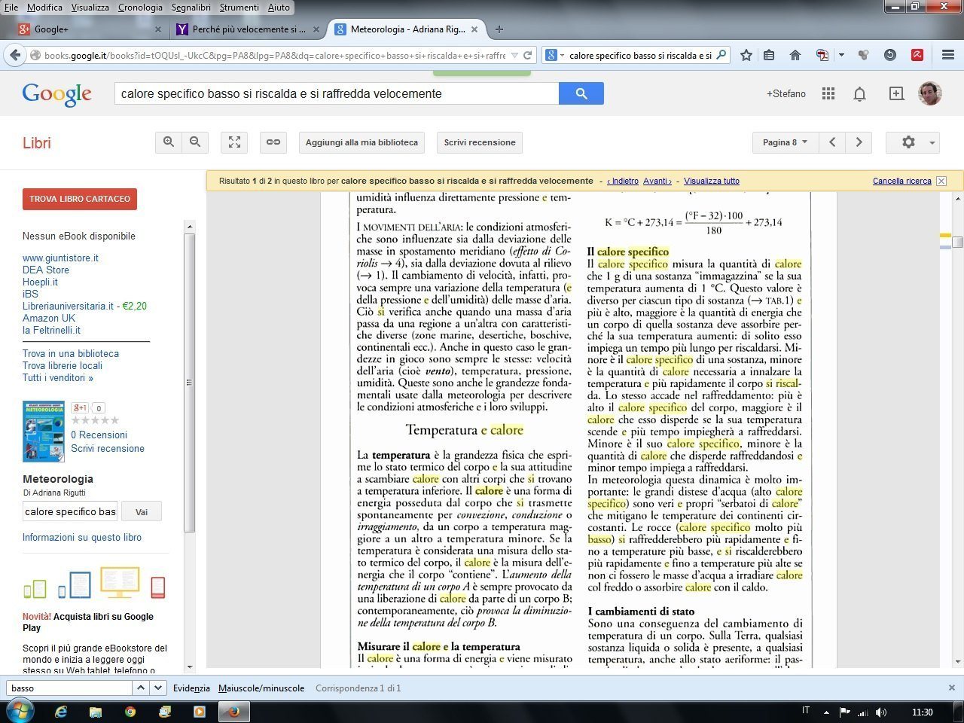Open Internet Explorer from taskbar
This screenshot has height=723, width=964.
click(x=61, y=711)
